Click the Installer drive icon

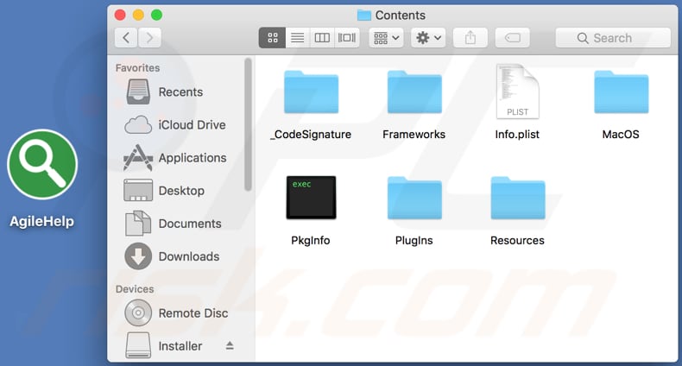138,345
